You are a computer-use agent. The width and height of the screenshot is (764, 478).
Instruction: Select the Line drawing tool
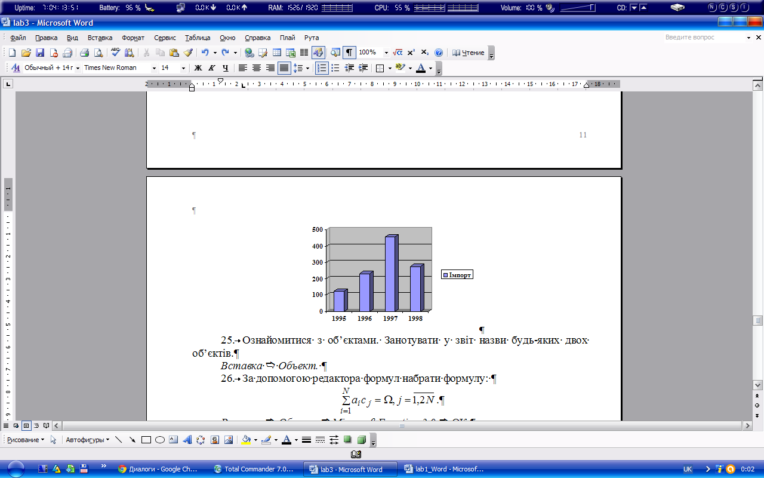point(118,440)
